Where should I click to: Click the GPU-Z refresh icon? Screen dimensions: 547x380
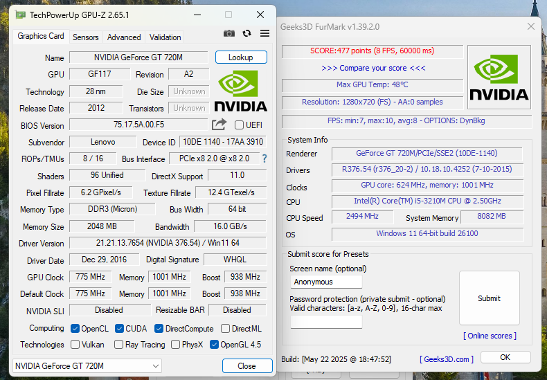247,33
